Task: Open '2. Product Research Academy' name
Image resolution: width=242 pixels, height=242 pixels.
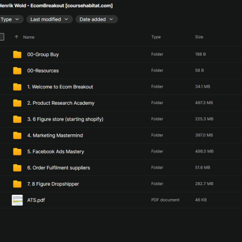Action: pos(60,103)
